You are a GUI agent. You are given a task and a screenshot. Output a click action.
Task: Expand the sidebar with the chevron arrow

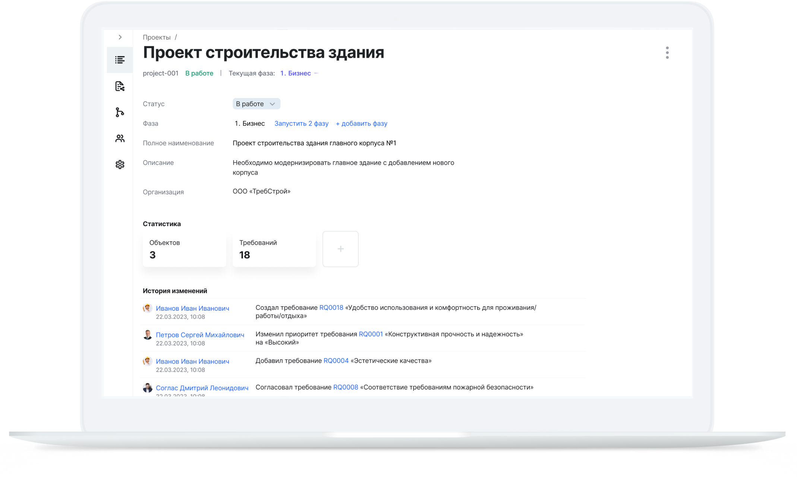coord(120,37)
